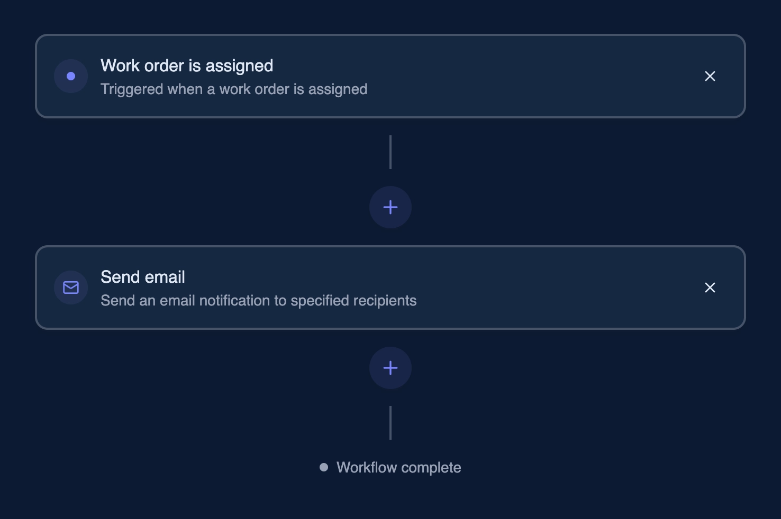Remove the Work order is assigned trigger
The width and height of the screenshot is (781, 519).
pos(710,76)
